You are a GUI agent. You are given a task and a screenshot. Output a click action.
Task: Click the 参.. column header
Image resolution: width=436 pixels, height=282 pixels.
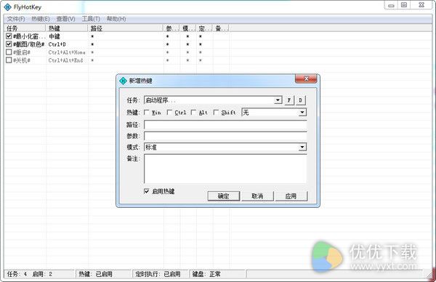click(x=171, y=28)
